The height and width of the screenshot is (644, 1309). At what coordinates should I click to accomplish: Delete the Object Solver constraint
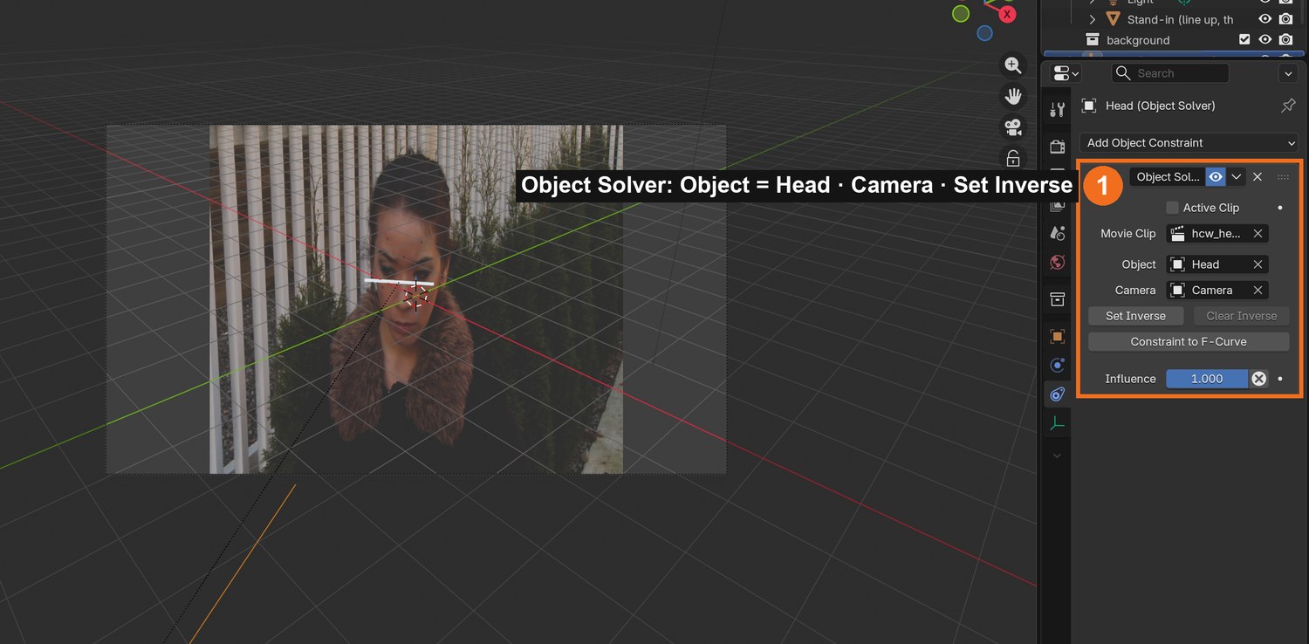(1258, 177)
